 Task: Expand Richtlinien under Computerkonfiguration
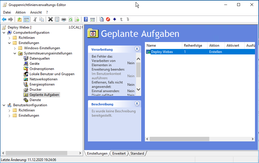(9, 38)
